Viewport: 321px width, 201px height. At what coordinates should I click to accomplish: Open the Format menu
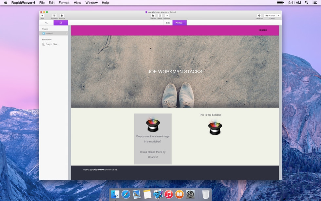[x=64, y=3]
